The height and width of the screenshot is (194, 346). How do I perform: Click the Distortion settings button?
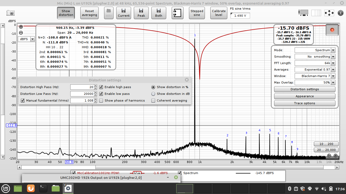[305, 89]
